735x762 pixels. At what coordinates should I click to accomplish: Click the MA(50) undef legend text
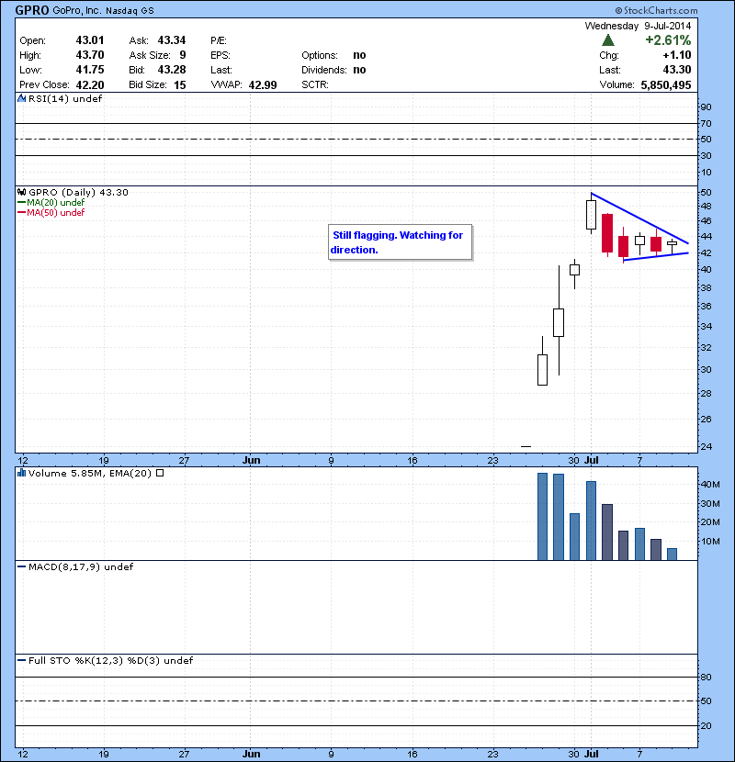pos(55,213)
